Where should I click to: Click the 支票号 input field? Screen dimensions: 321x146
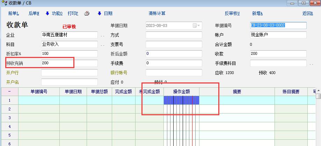click(174, 45)
